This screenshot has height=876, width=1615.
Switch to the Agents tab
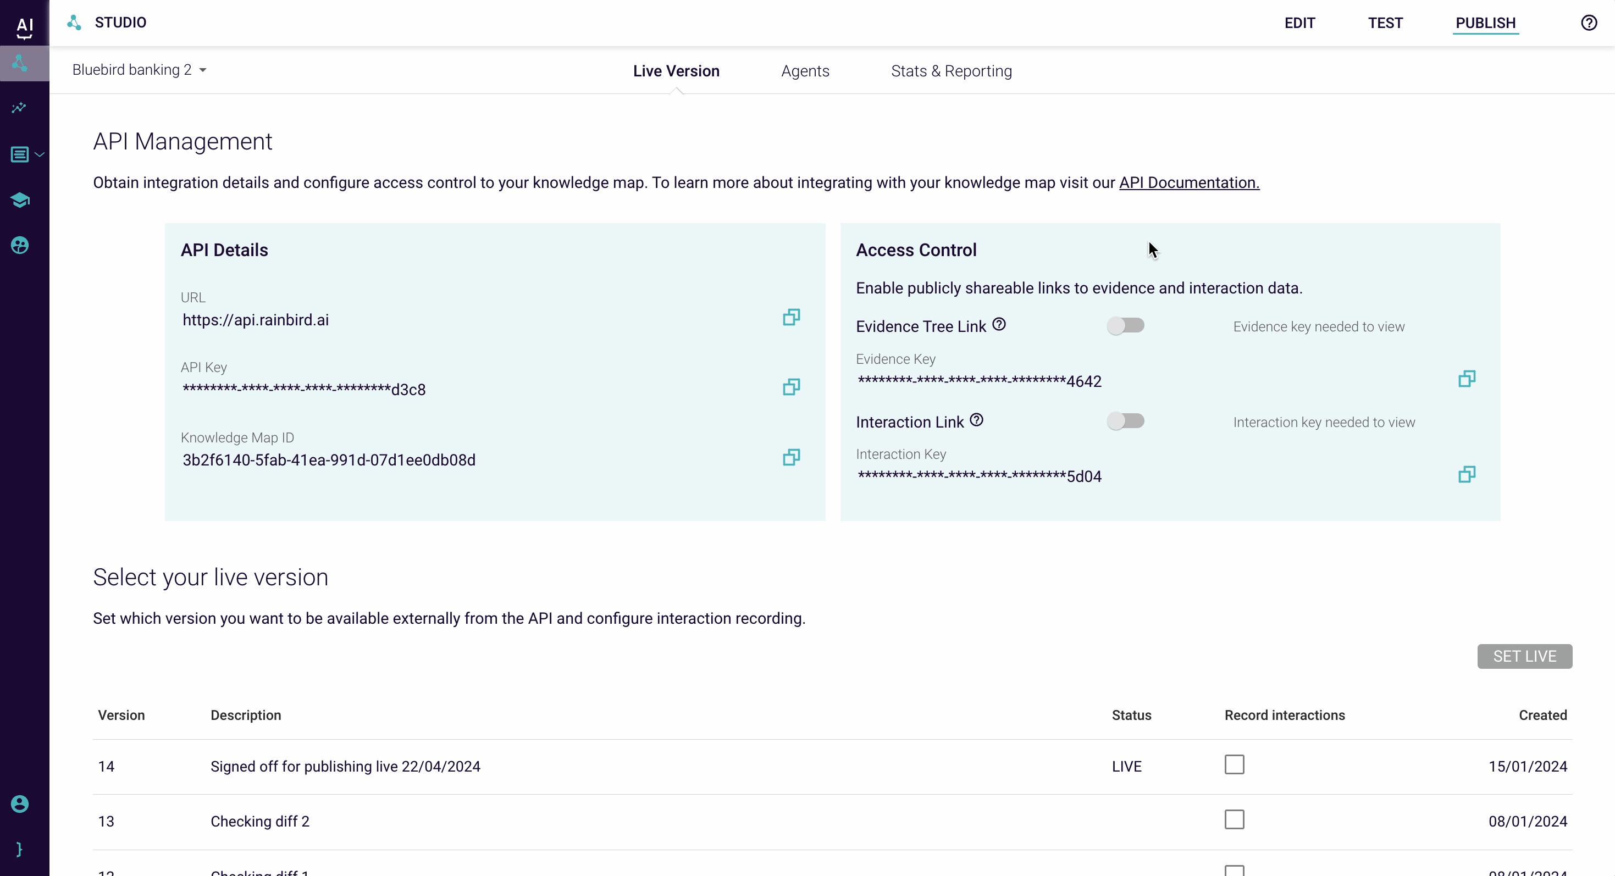[805, 71]
